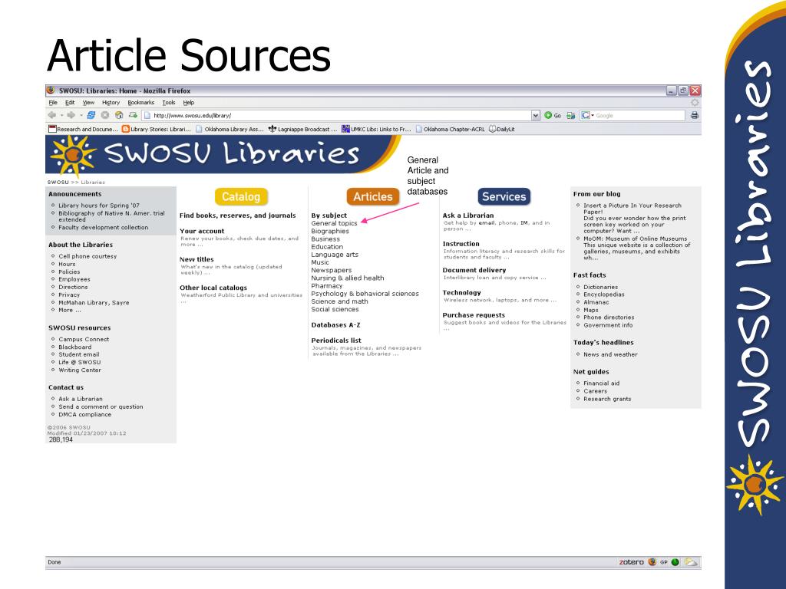Open Oklahoma Library Ass... bookmark

pos(230,129)
